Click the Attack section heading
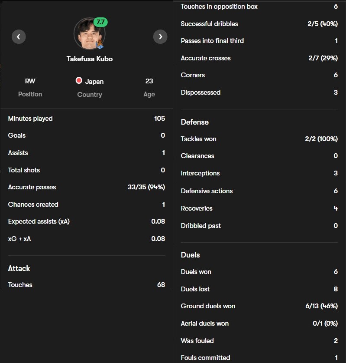 (19, 268)
